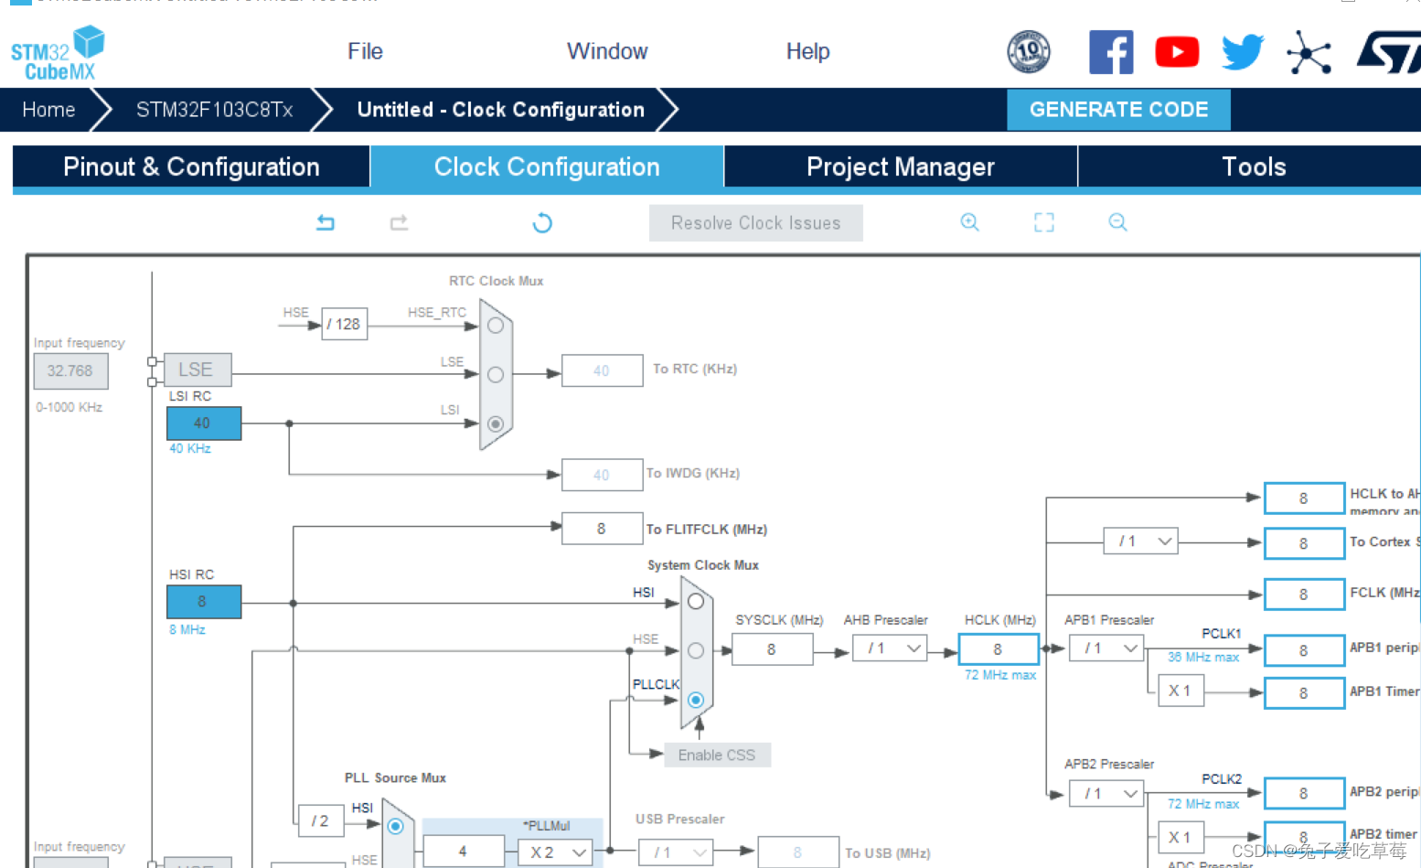
Task: Click the fit-to-screen icon
Action: pyautogui.click(x=1043, y=222)
